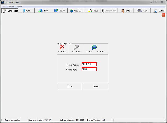Viewport: 167px width, 123px height.
Task: Click the RS232 serial cable icon
Action: click(x=76, y=47)
